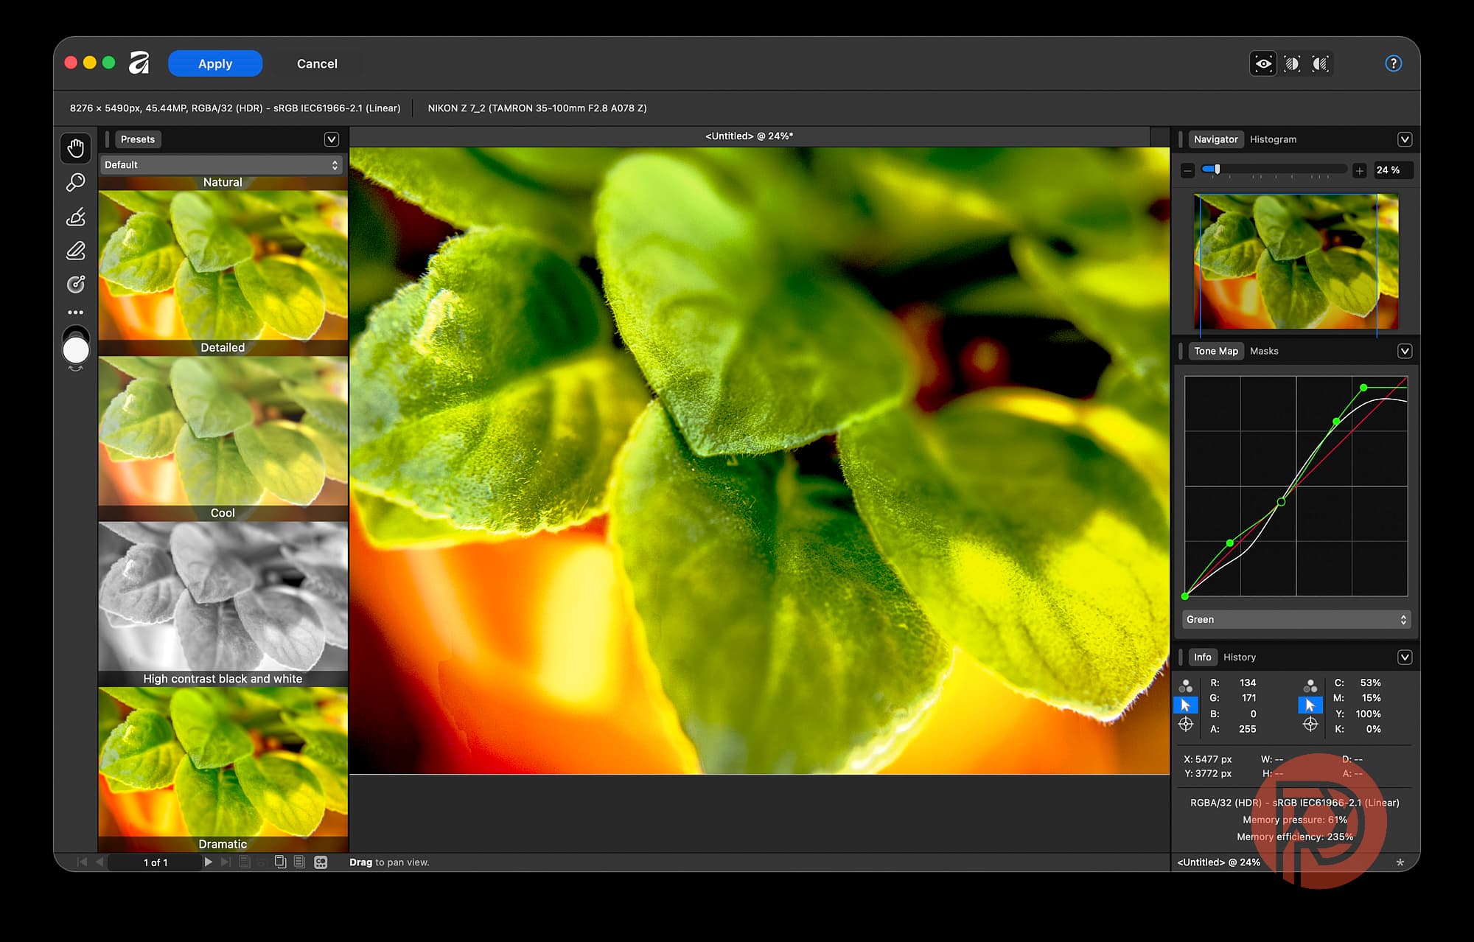Viewport: 1474px width, 942px height.
Task: Click zoom out minus in Navigator
Action: tap(1187, 170)
